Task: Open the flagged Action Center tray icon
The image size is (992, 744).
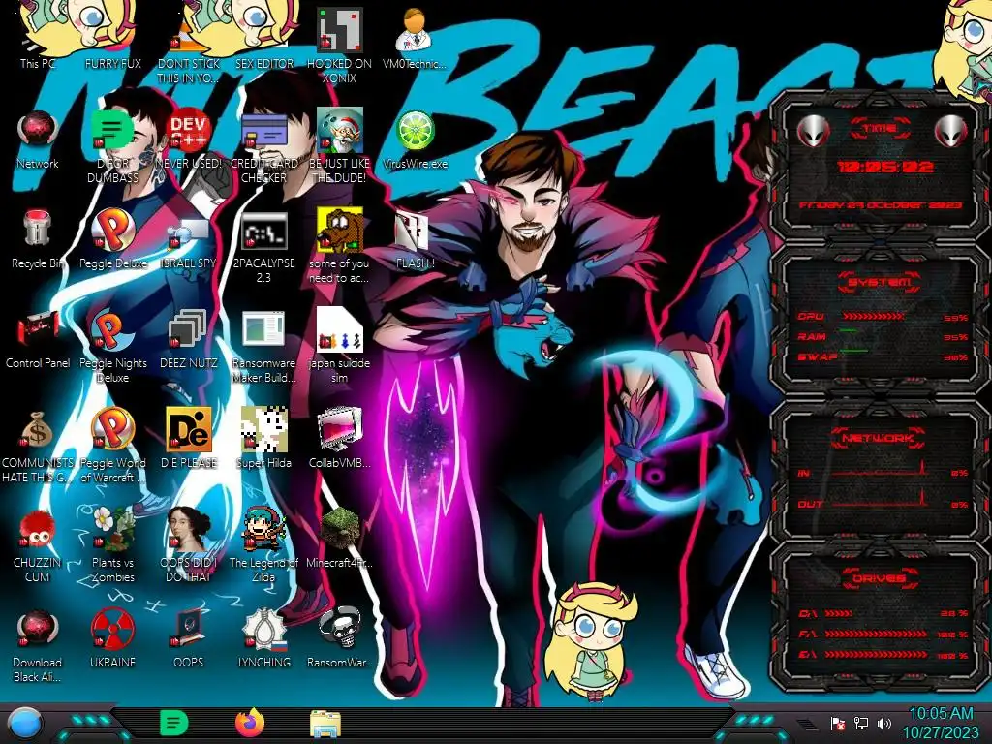Action: (x=838, y=723)
